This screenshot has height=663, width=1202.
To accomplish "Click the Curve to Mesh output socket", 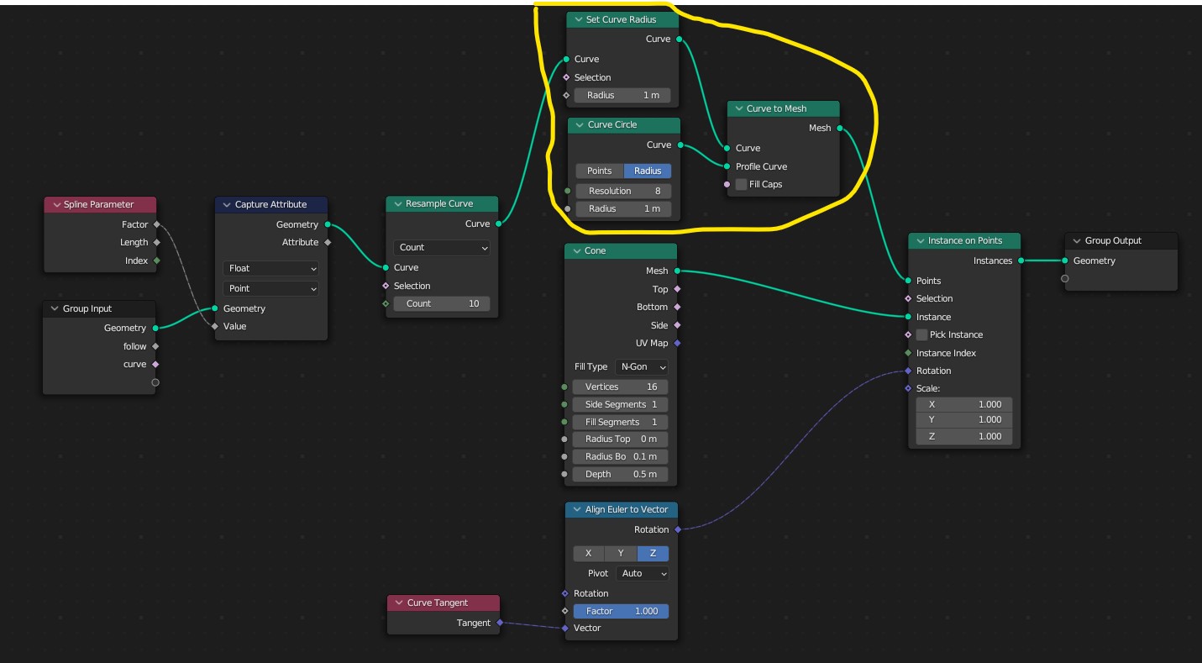I will 839,128.
